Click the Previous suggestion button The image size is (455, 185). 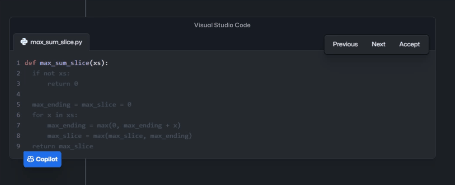coord(345,45)
